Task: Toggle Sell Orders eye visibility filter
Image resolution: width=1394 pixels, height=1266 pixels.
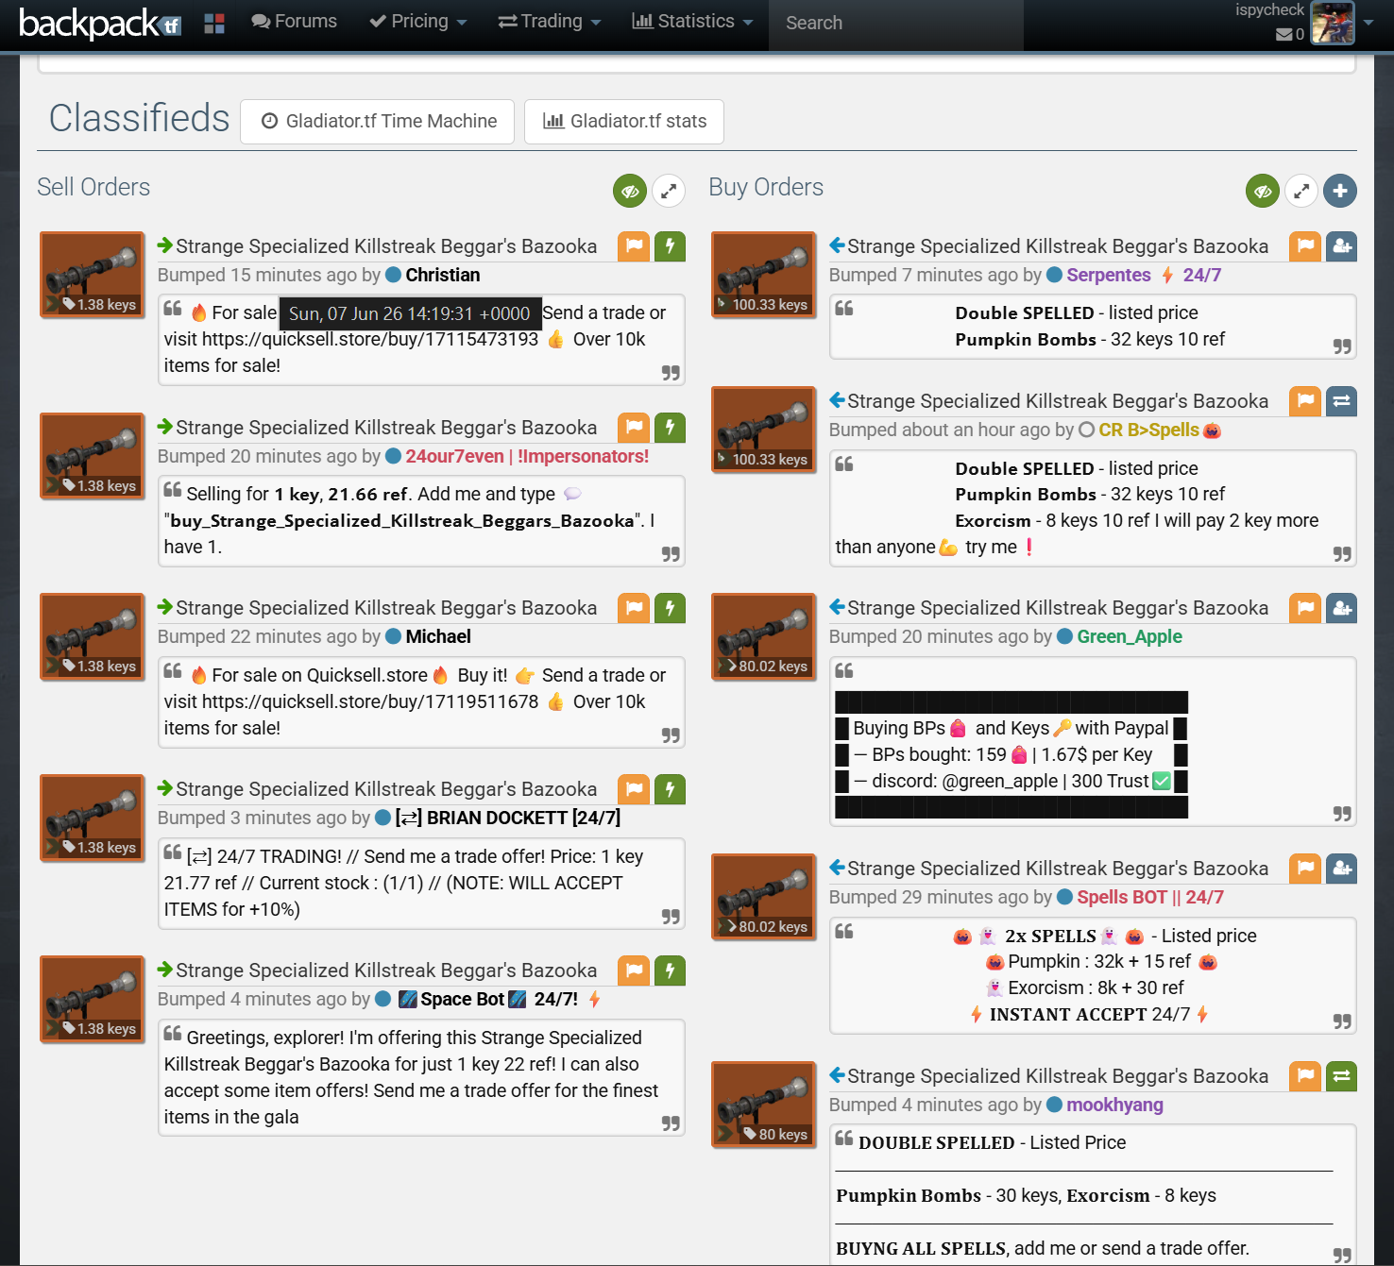Action: click(x=630, y=192)
